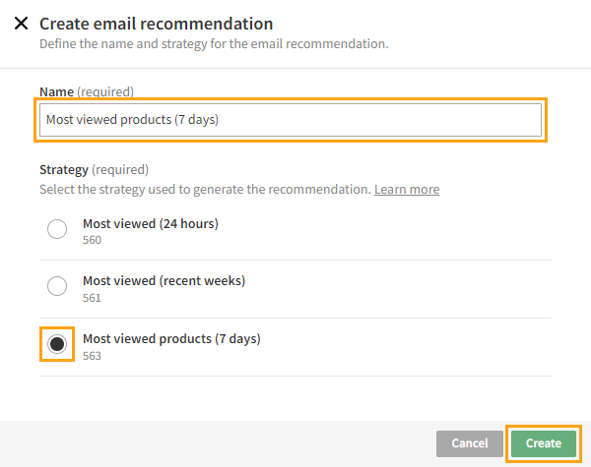Click the Create email recommendation title
591x467 pixels.
(x=156, y=24)
